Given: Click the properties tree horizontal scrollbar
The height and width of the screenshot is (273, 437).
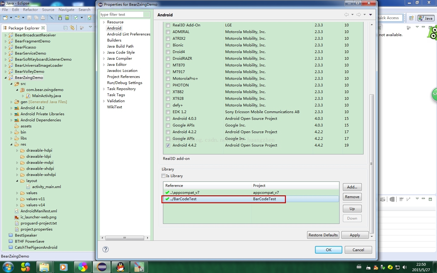Looking at the screenshot, I should point(124,238).
